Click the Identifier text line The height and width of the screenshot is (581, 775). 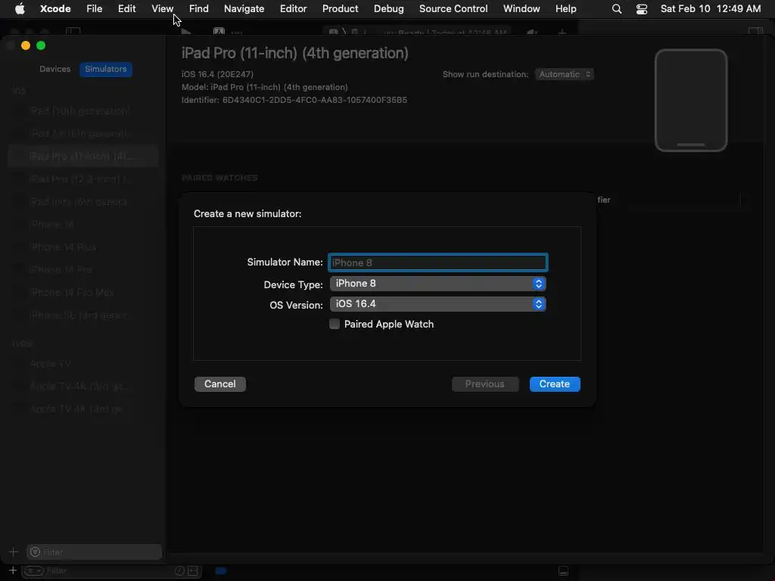point(294,100)
